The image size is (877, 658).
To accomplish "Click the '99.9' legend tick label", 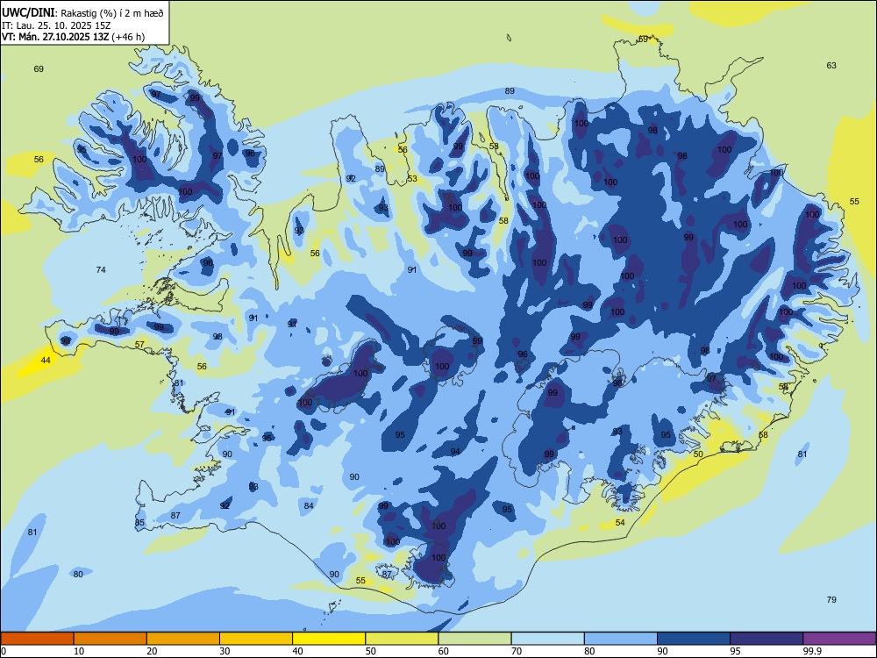I will [x=812, y=651].
